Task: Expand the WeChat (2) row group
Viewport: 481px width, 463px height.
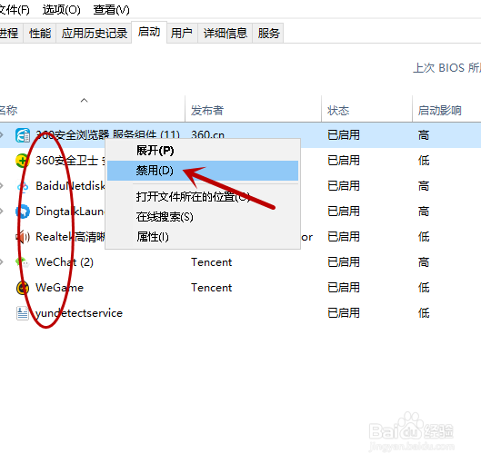Action: 2,262
